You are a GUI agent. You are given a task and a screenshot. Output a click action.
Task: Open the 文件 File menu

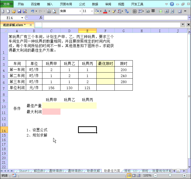point(7,4)
